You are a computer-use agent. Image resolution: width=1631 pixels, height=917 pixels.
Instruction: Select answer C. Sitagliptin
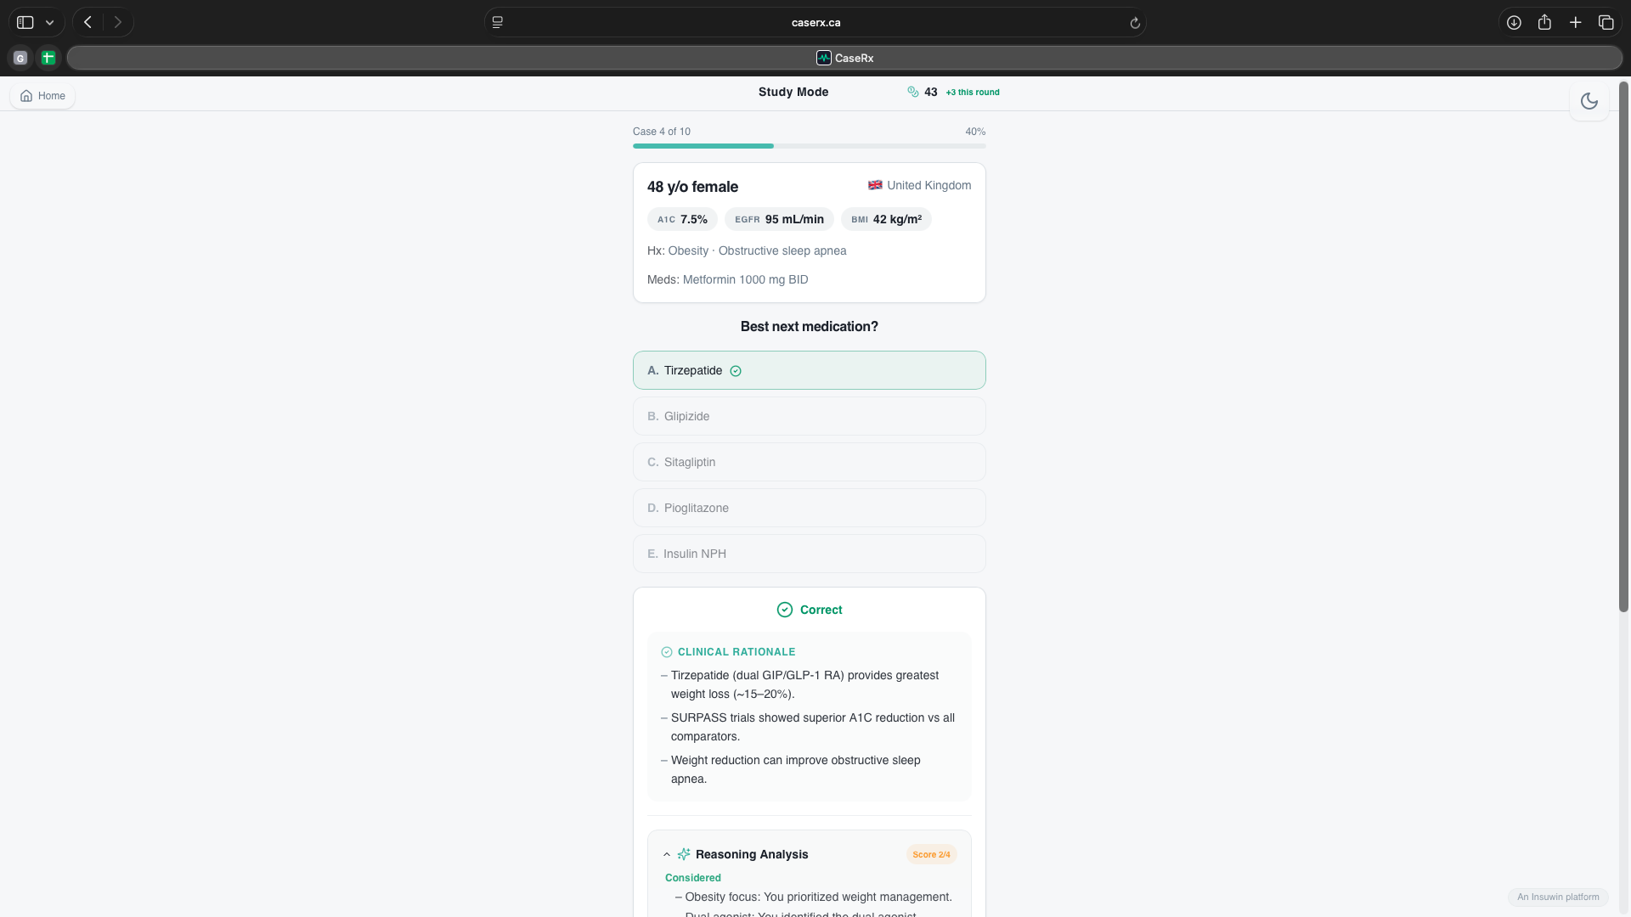click(809, 462)
